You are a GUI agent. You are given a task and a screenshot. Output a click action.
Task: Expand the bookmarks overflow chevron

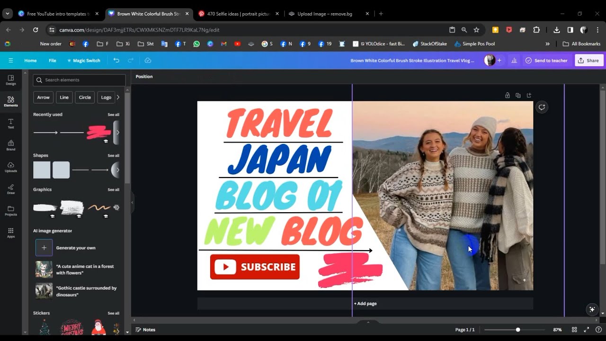coord(548,44)
